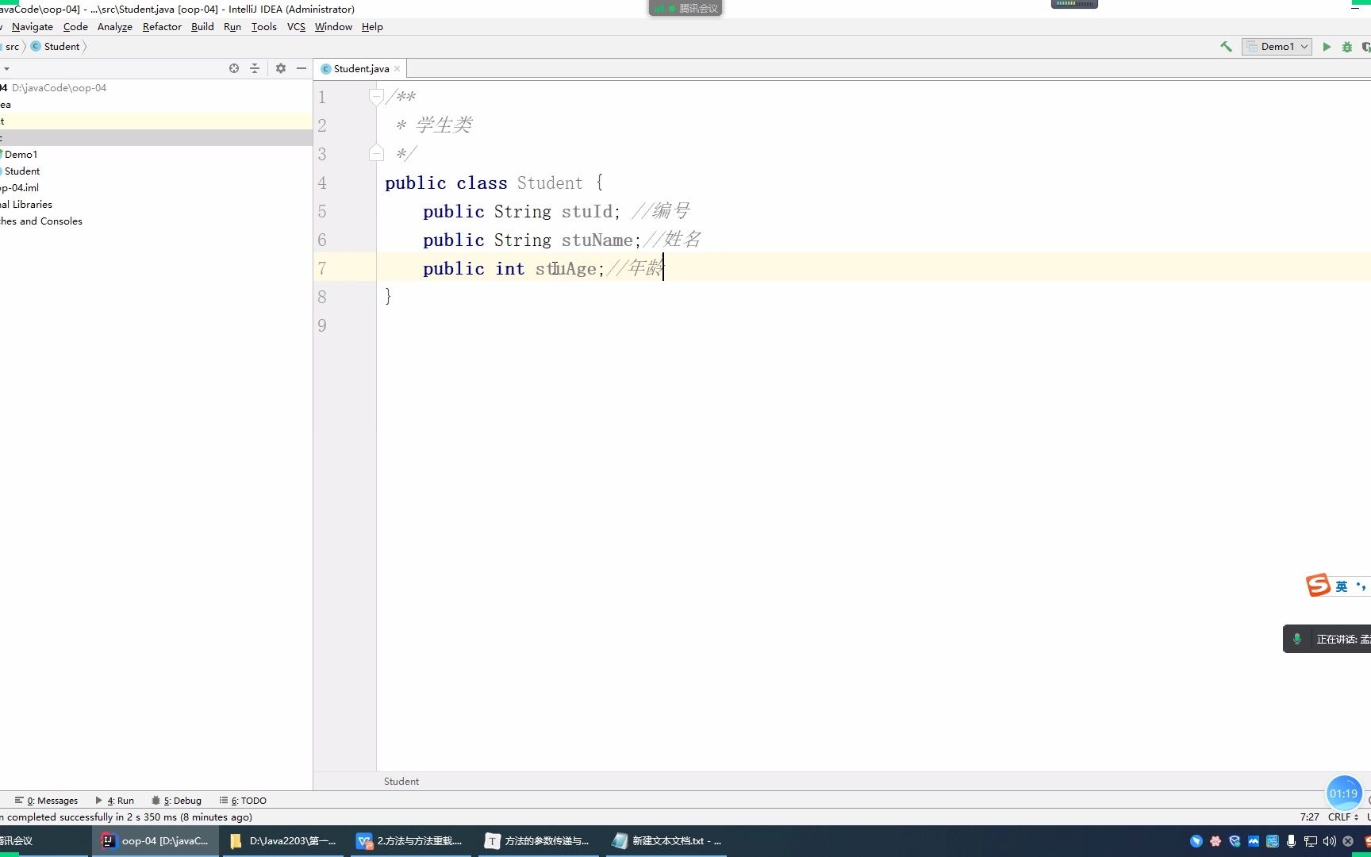Select Student class in project tree
The width and height of the screenshot is (1371, 857).
coord(21,171)
